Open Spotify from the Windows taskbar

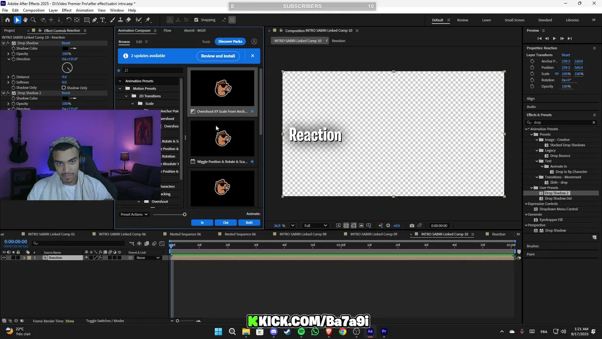click(301, 331)
